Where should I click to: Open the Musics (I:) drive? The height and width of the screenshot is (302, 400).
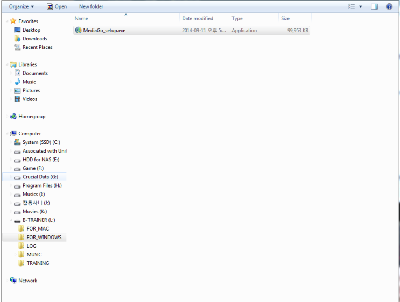(x=34, y=195)
